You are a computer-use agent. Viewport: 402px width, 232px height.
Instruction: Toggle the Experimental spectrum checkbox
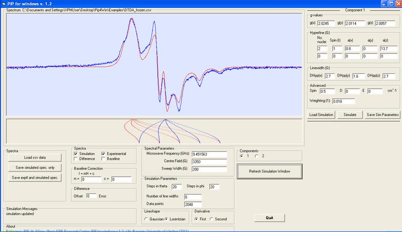104,153
